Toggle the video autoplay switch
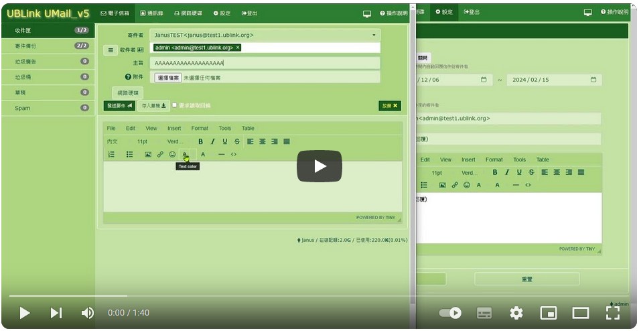Viewport: 639px width, 331px height. tap(450, 313)
